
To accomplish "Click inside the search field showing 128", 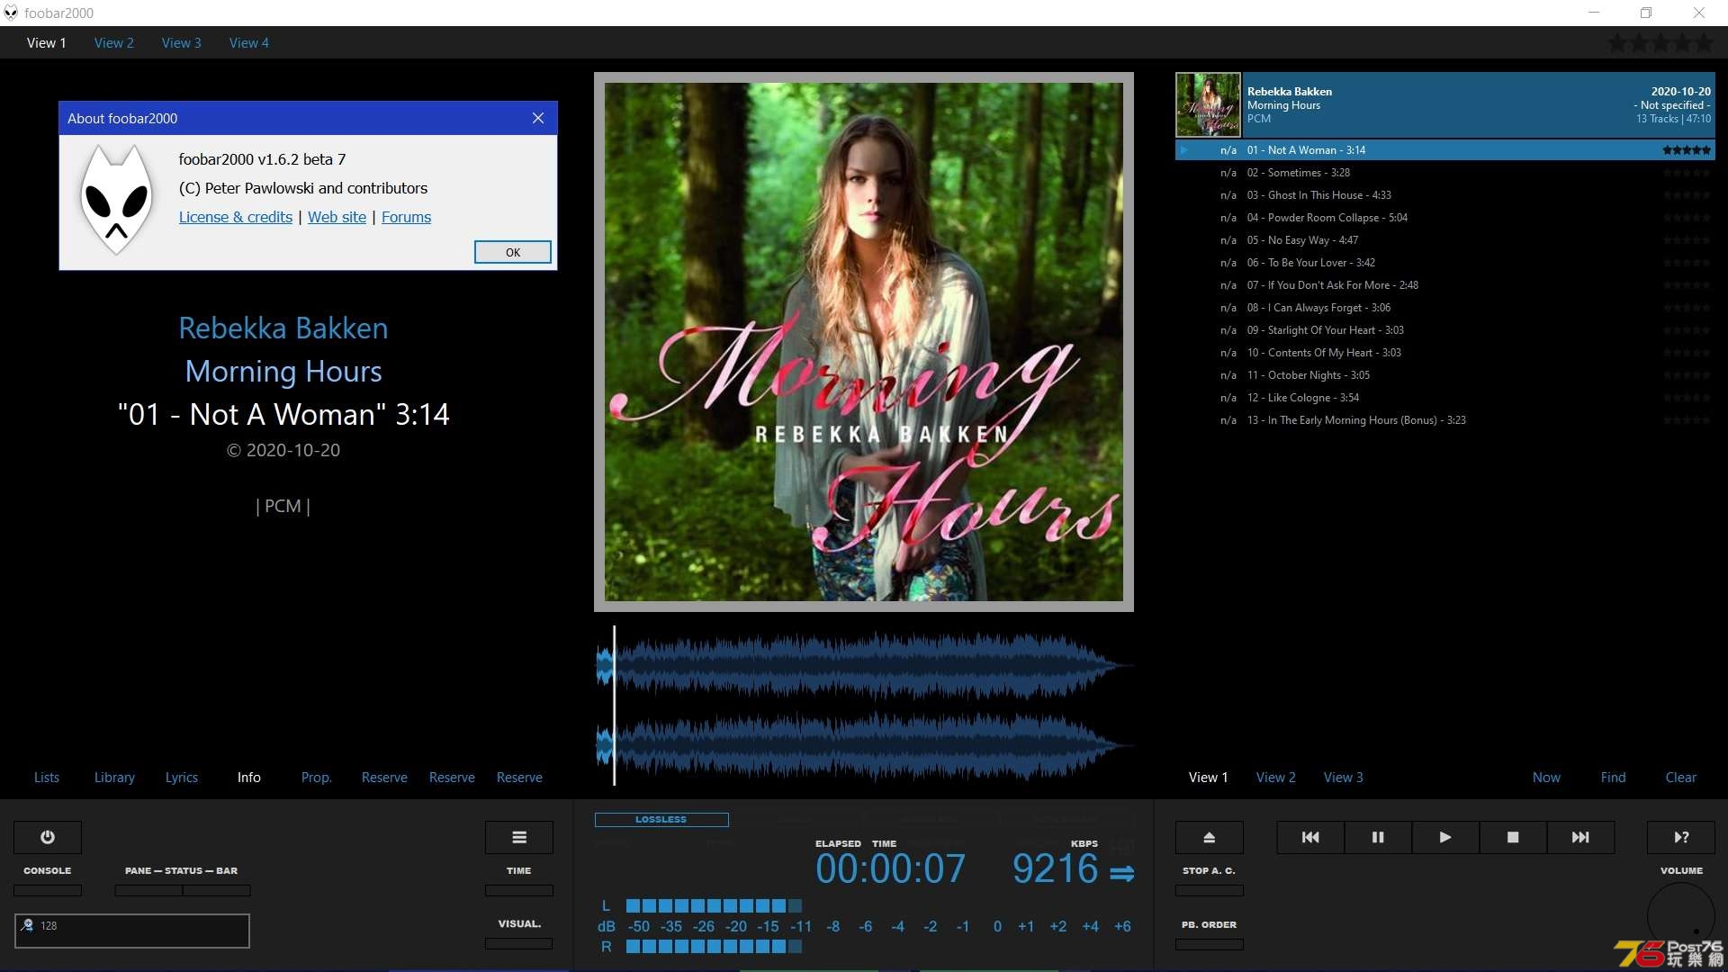I will [132, 931].
